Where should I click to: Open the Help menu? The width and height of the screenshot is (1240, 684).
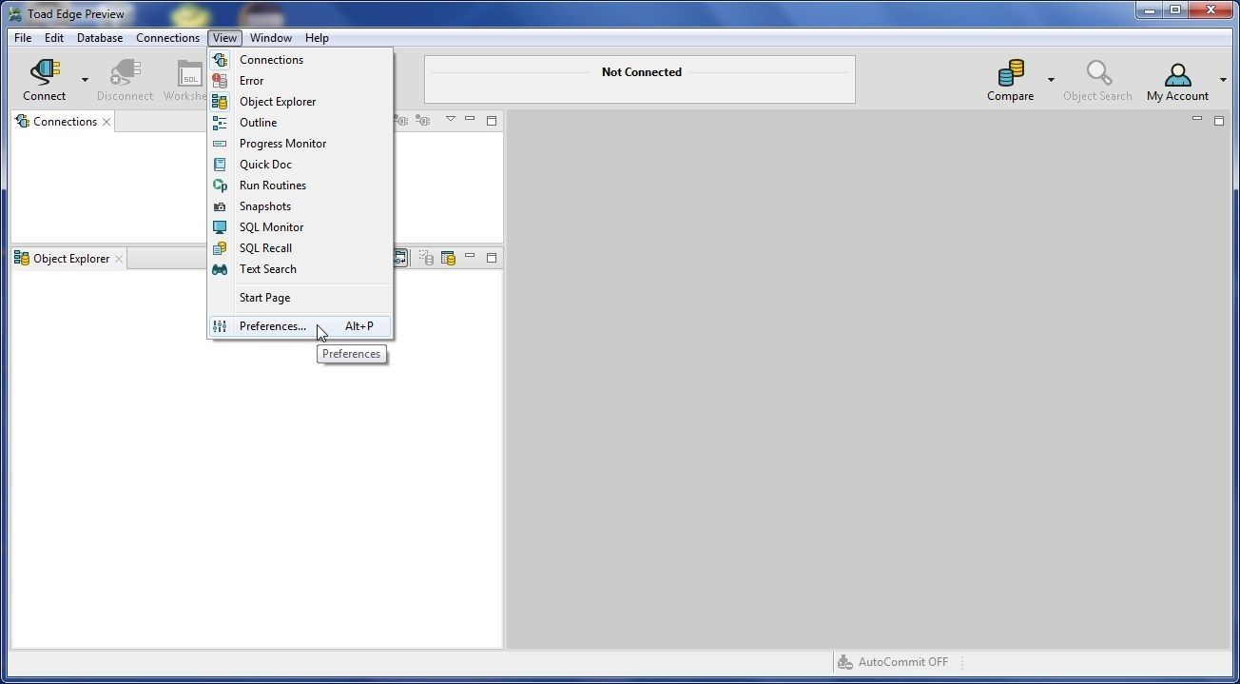click(x=317, y=38)
